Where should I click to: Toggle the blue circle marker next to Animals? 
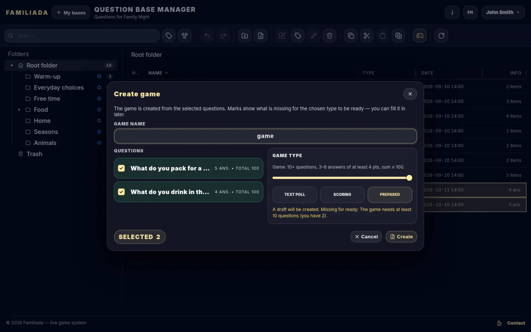pyautogui.click(x=99, y=143)
